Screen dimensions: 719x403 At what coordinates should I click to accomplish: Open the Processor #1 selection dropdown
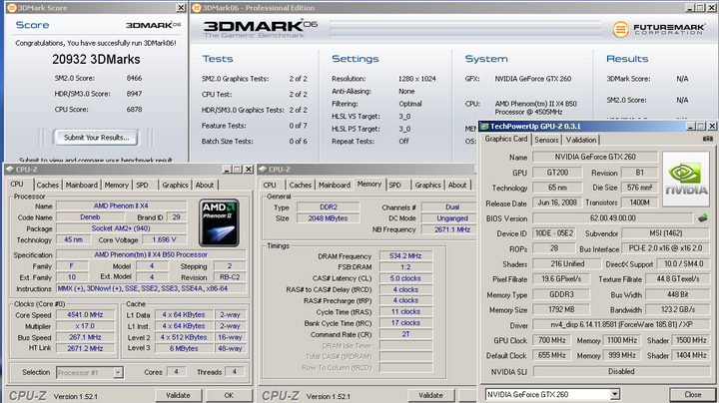tap(118, 372)
